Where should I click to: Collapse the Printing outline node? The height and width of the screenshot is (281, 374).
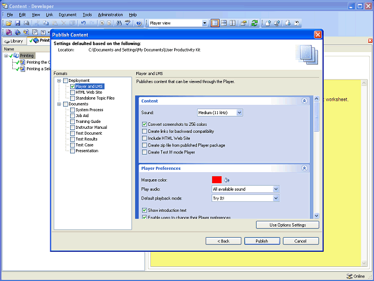click(6, 56)
